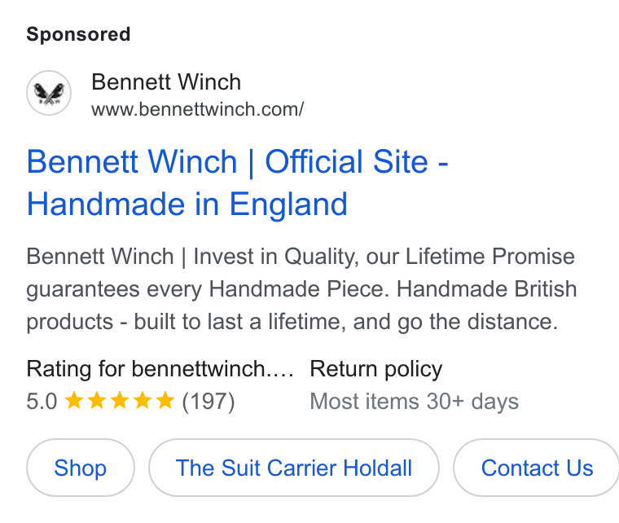Click the five gold star rating
619x523 pixels.
(x=119, y=401)
